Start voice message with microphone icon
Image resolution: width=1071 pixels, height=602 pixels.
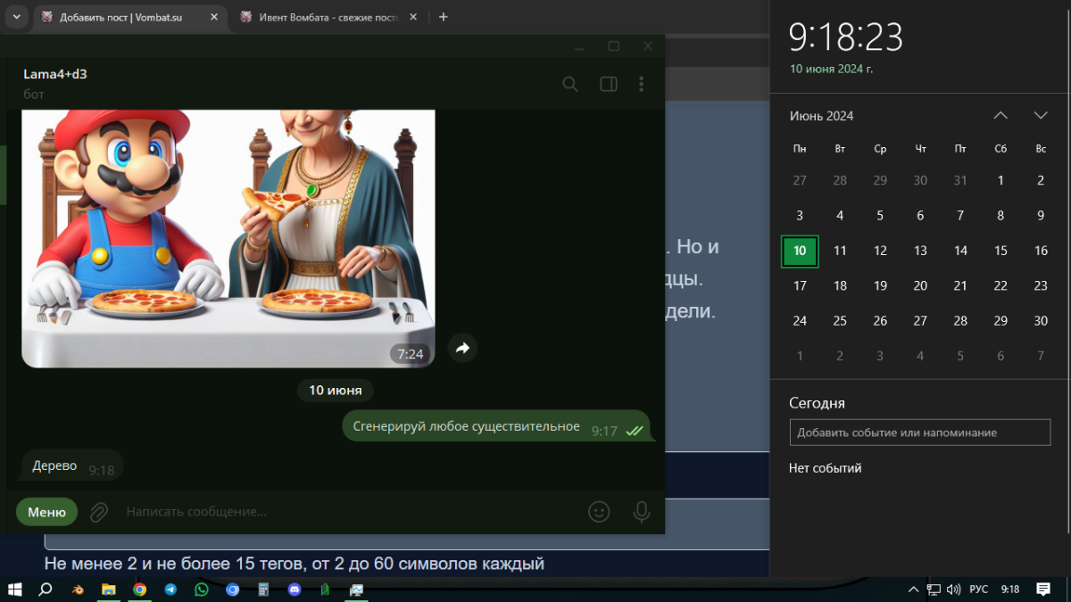pos(641,512)
